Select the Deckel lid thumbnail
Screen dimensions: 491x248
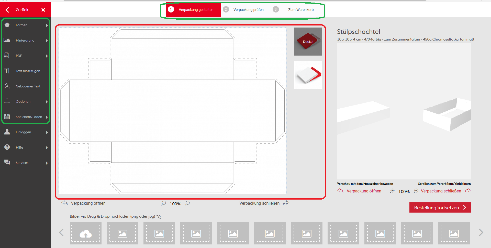coord(308,42)
